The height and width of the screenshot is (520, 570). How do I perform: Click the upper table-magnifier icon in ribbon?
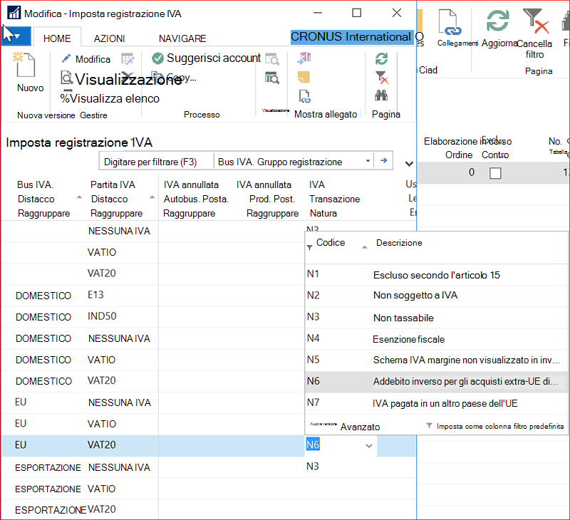pos(272,59)
